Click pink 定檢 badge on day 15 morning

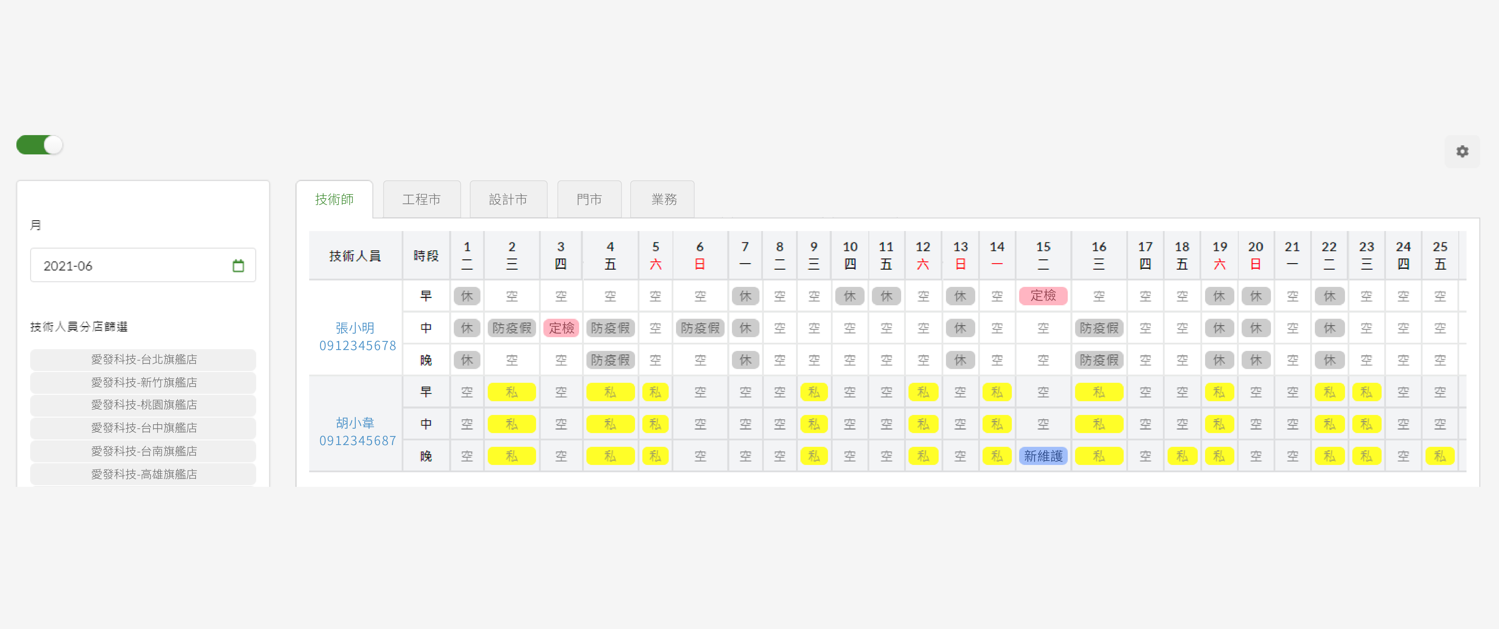[x=1043, y=295]
